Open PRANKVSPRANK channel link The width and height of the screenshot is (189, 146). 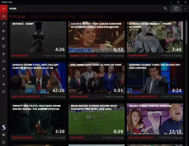(138, 56)
